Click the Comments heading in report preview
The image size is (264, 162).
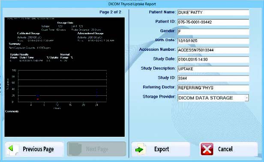[12, 111]
